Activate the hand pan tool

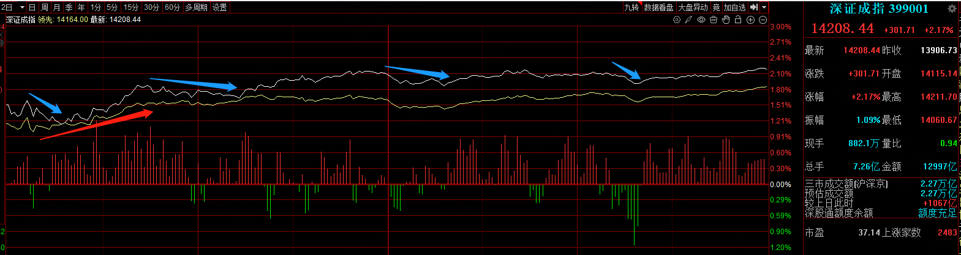pos(726,20)
